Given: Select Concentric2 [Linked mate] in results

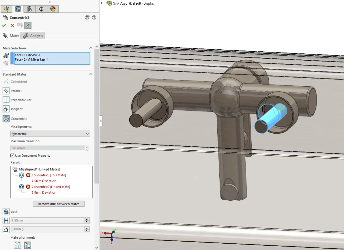Looking at the screenshot, I should click(50, 187).
